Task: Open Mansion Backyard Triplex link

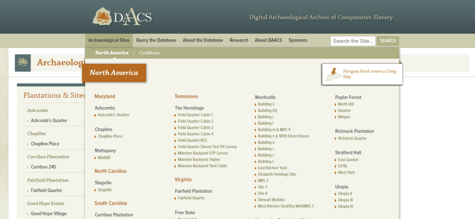Action: (x=199, y=159)
